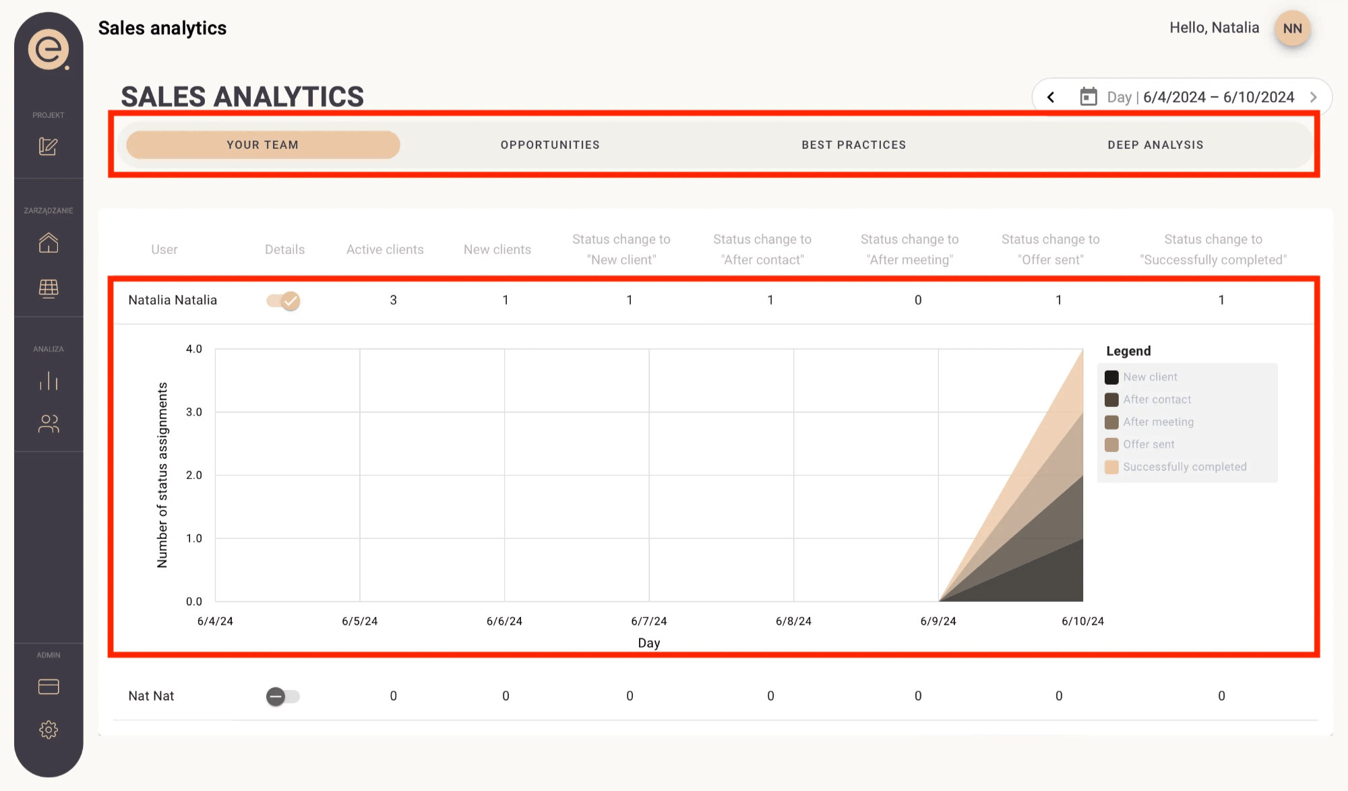Switch to the Deep Analysis tab
The width and height of the screenshot is (1348, 791).
click(1155, 145)
